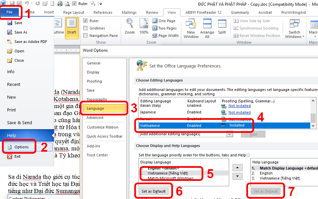
Task: Open a New Window of the document
Action: pos(191,28)
